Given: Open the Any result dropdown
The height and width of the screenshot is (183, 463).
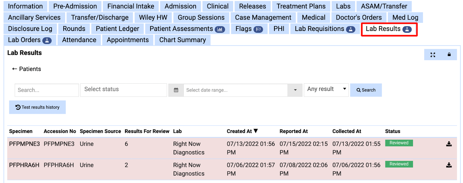Looking at the screenshot, I should tap(326, 89).
